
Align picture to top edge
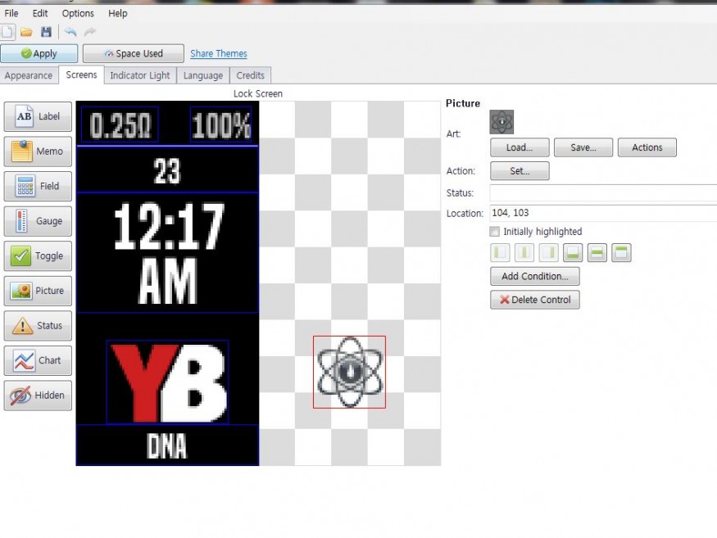tap(621, 252)
